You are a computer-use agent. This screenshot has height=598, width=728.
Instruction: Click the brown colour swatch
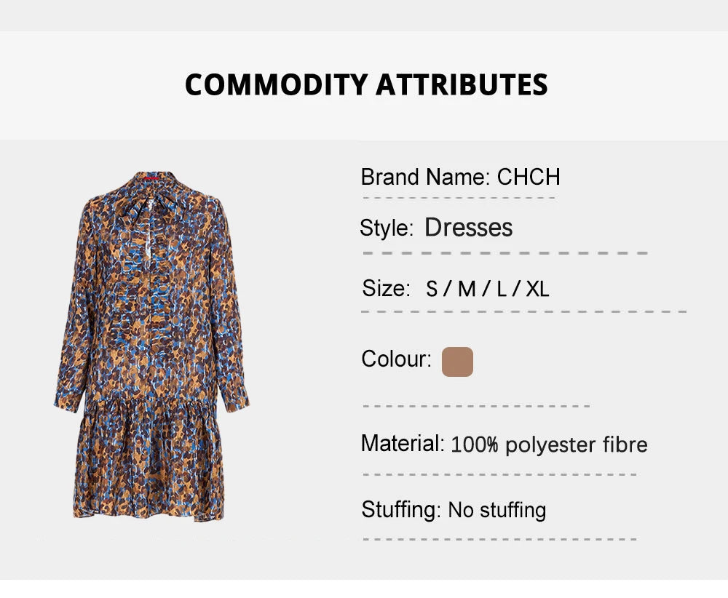[457, 362]
